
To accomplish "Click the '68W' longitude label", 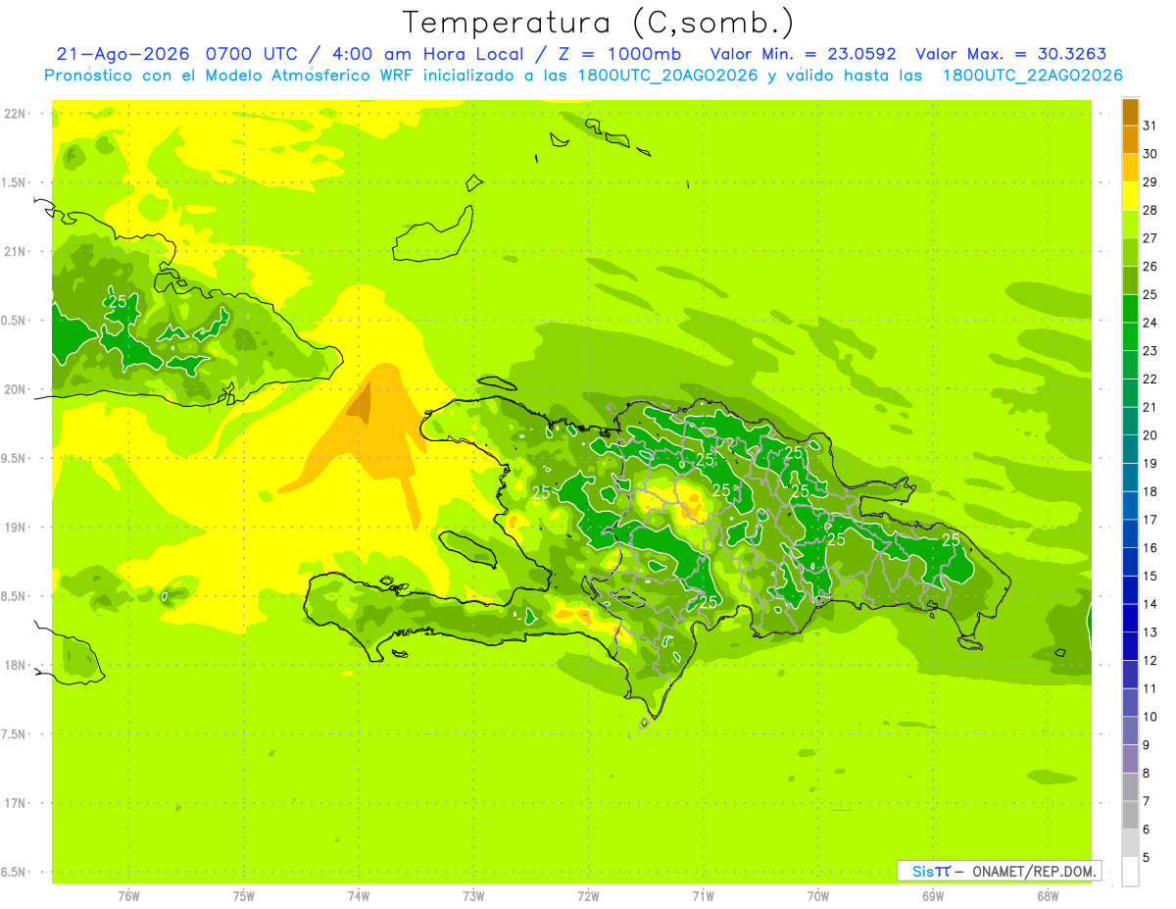I will point(1048,896).
